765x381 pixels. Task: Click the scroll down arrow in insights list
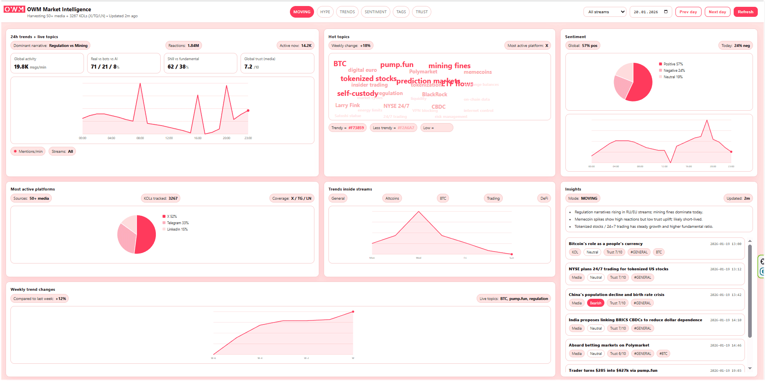click(750, 368)
